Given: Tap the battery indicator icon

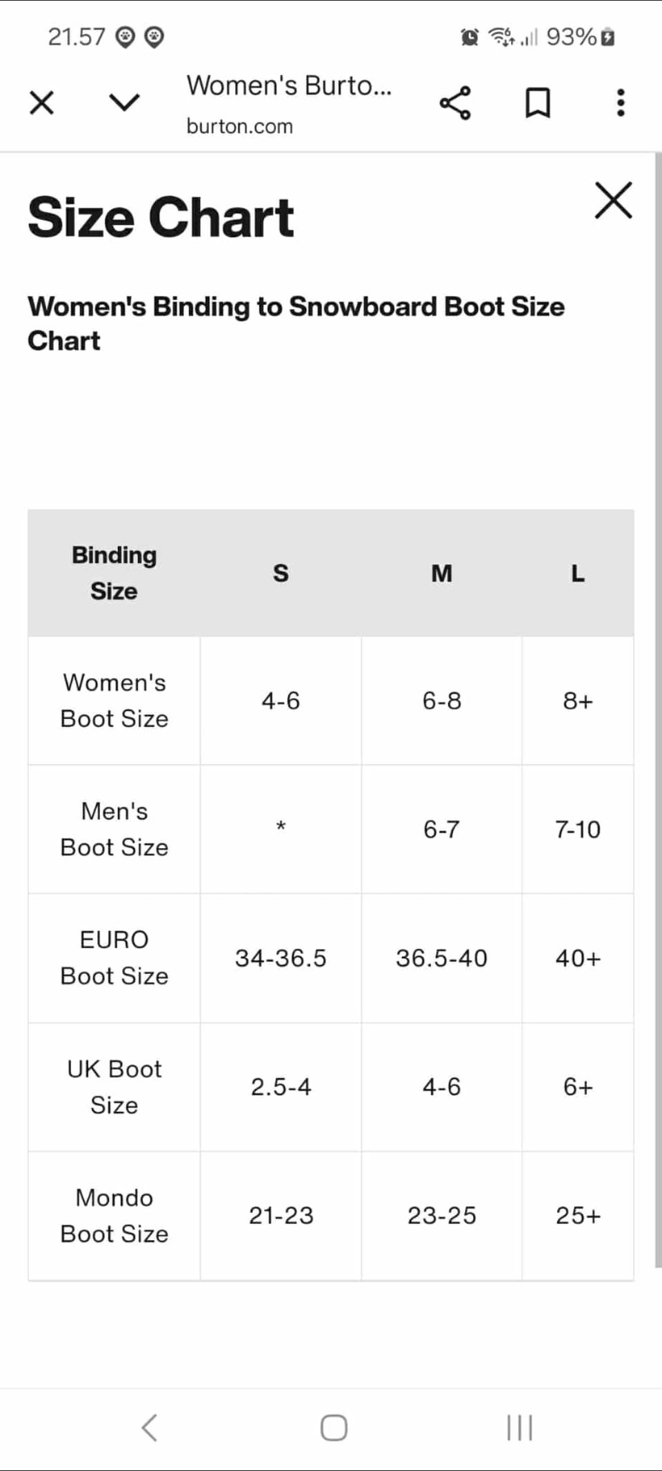Looking at the screenshot, I should pos(608,37).
